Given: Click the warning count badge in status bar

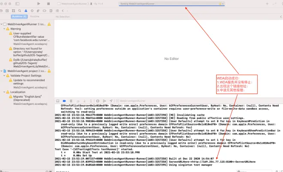Looking at the screenshot, I should (221, 3).
